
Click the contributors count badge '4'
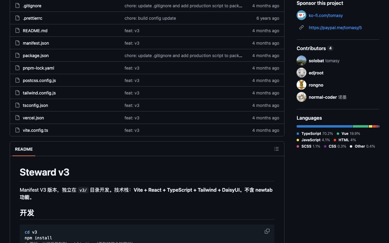[330, 48]
